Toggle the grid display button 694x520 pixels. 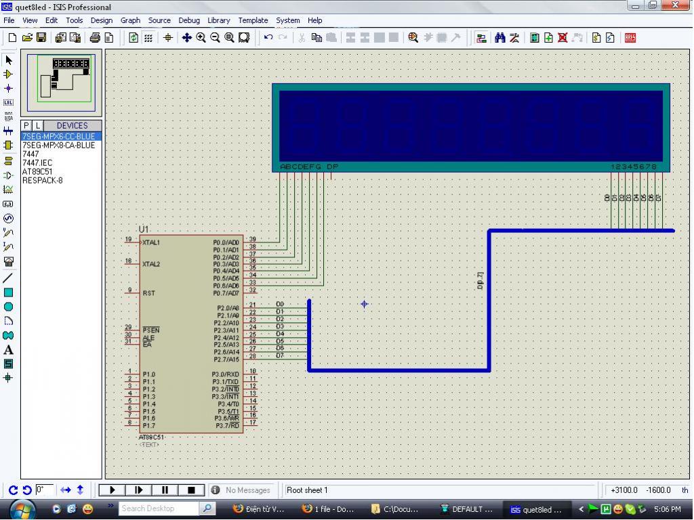(x=148, y=38)
